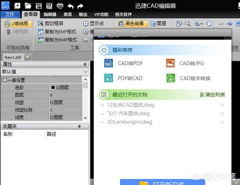Open the CAD版本转换 tool

click(x=188, y=78)
